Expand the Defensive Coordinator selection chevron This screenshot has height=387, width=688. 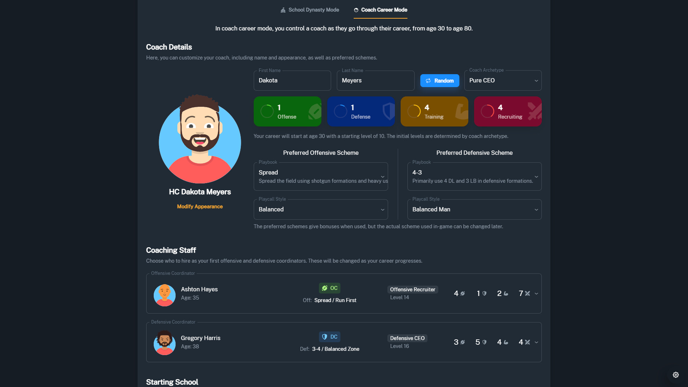536,342
